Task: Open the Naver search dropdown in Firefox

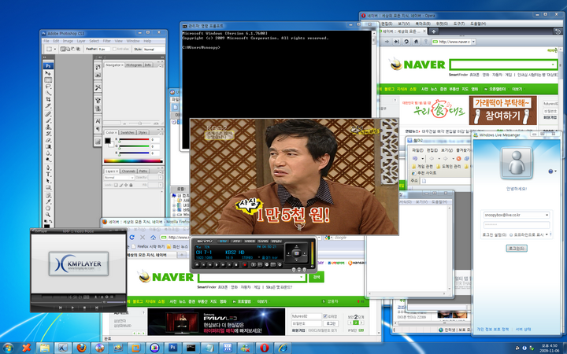Action: coord(301,277)
